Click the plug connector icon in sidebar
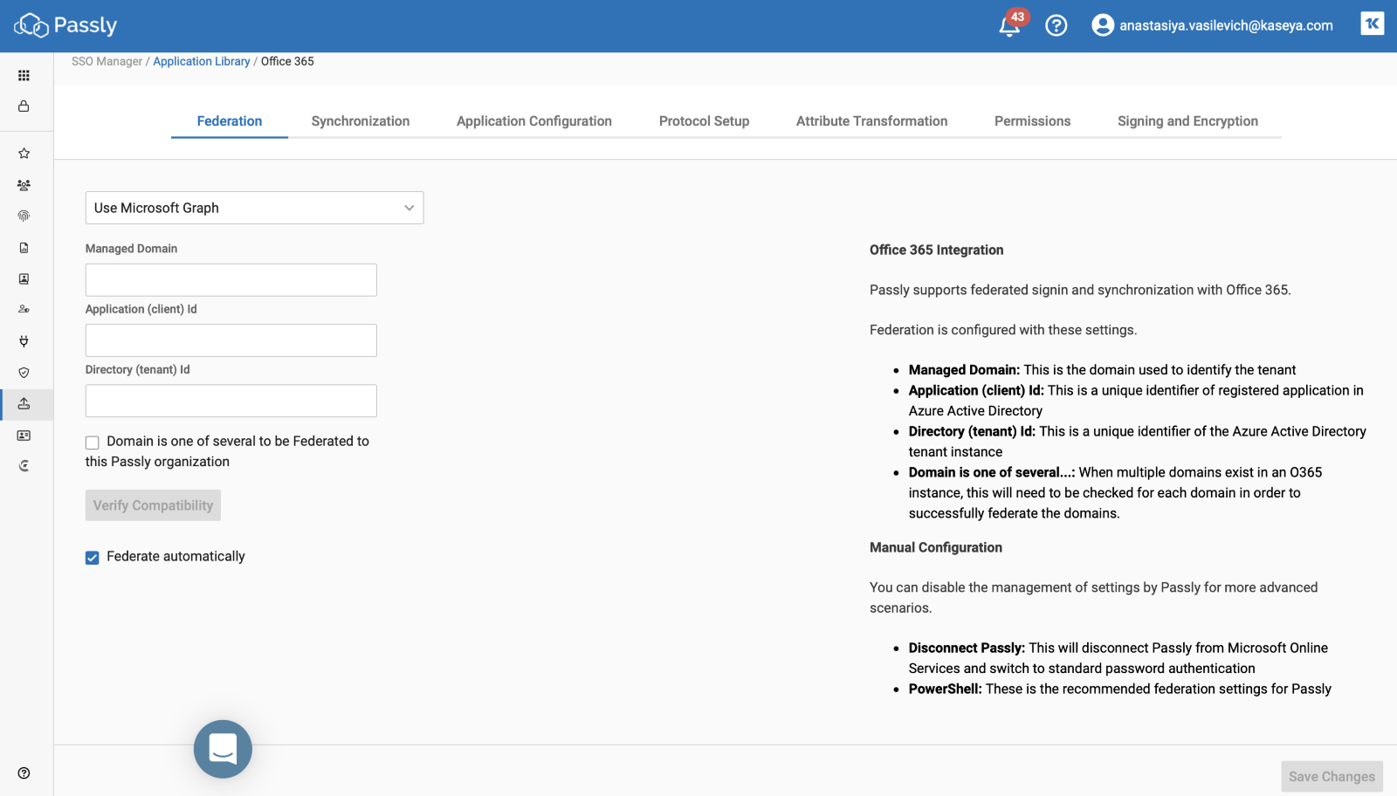The width and height of the screenshot is (1397, 796). 24,341
